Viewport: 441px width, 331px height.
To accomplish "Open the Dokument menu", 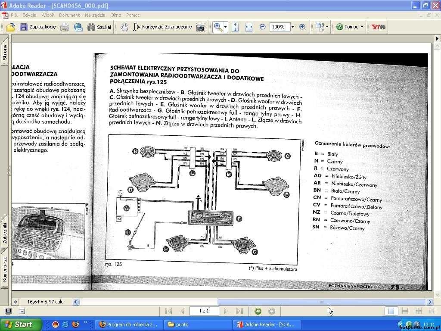I will [69, 15].
